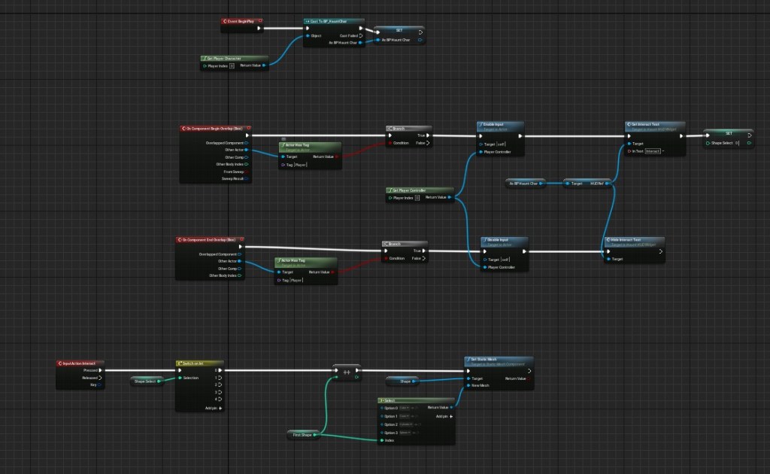
Task: Click Condition pin on upper Branch node
Action: click(390, 144)
